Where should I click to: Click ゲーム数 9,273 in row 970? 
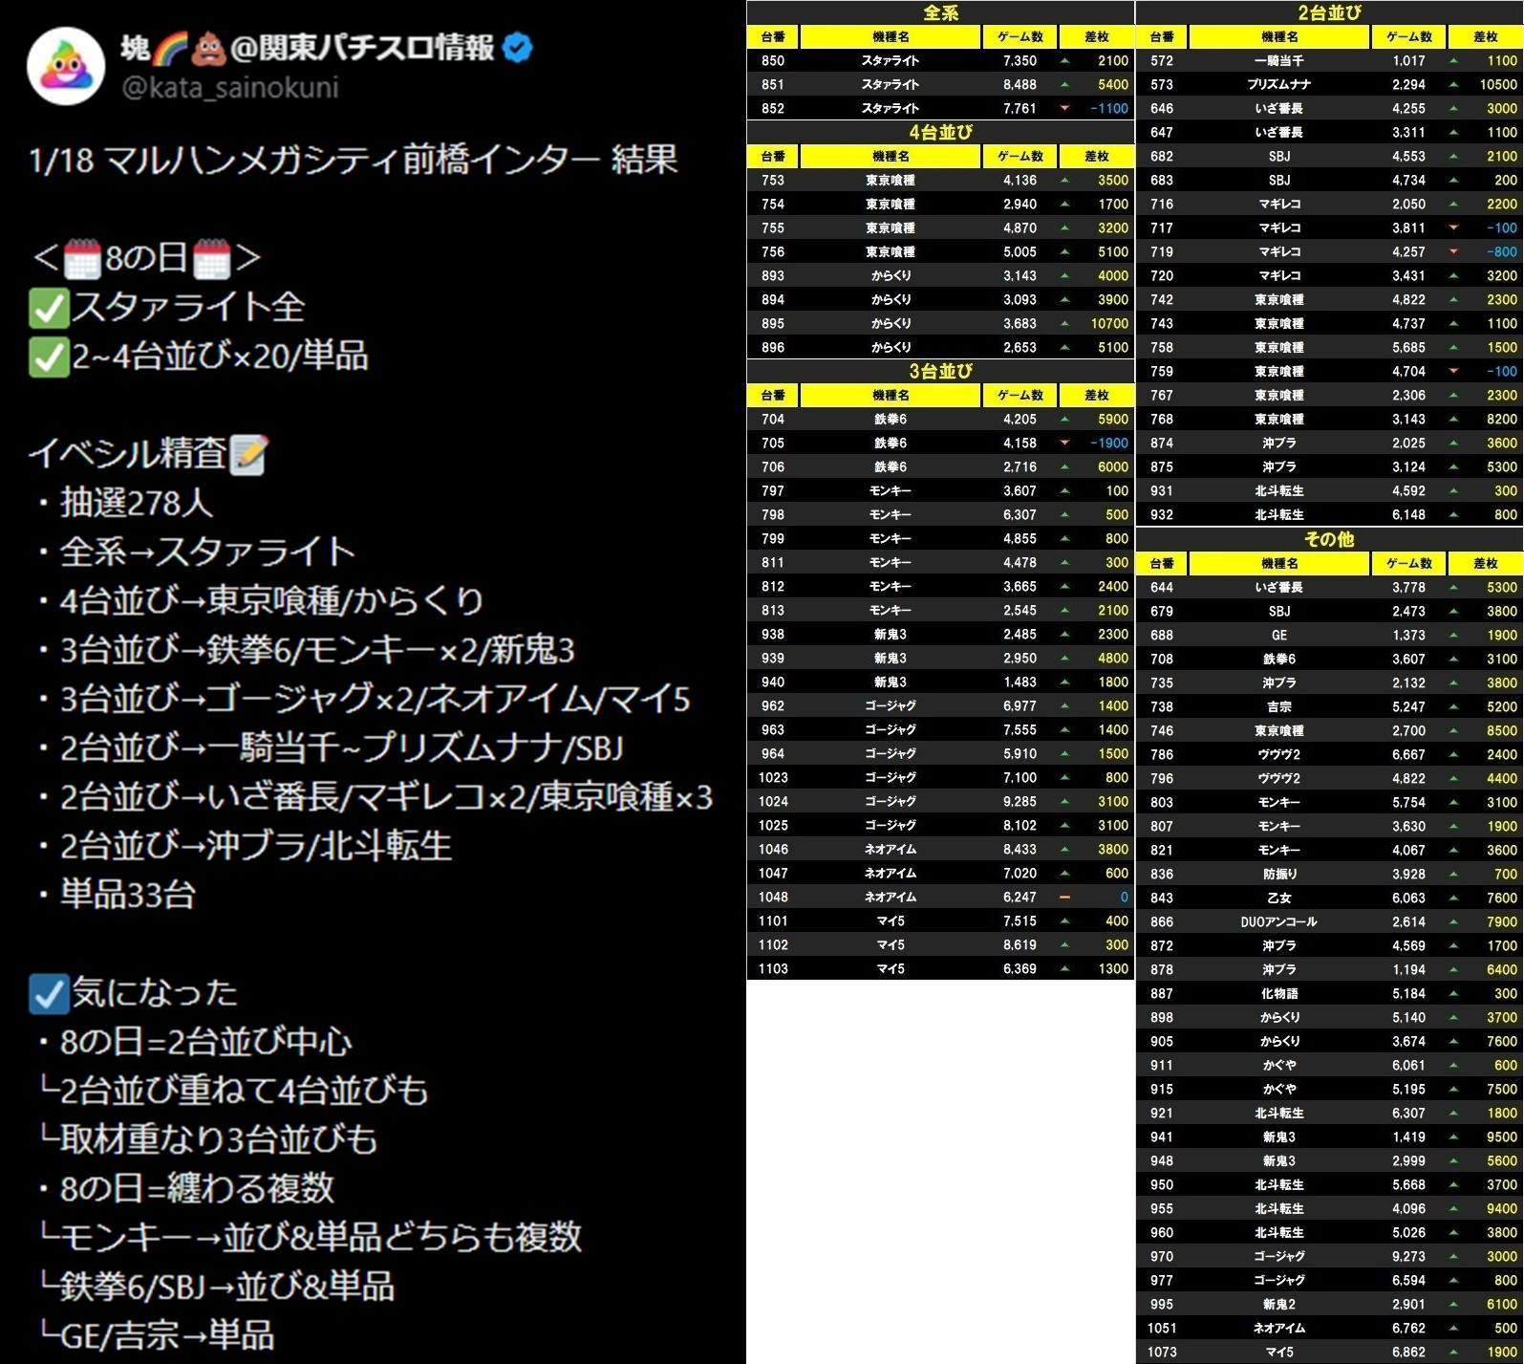1408,1256
